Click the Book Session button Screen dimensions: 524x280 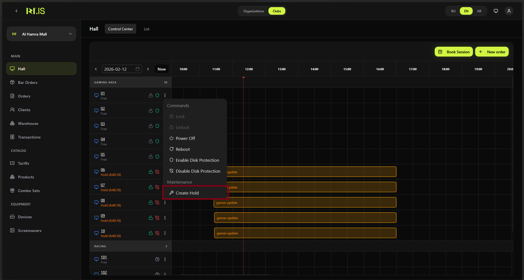[x=454, y=52]
